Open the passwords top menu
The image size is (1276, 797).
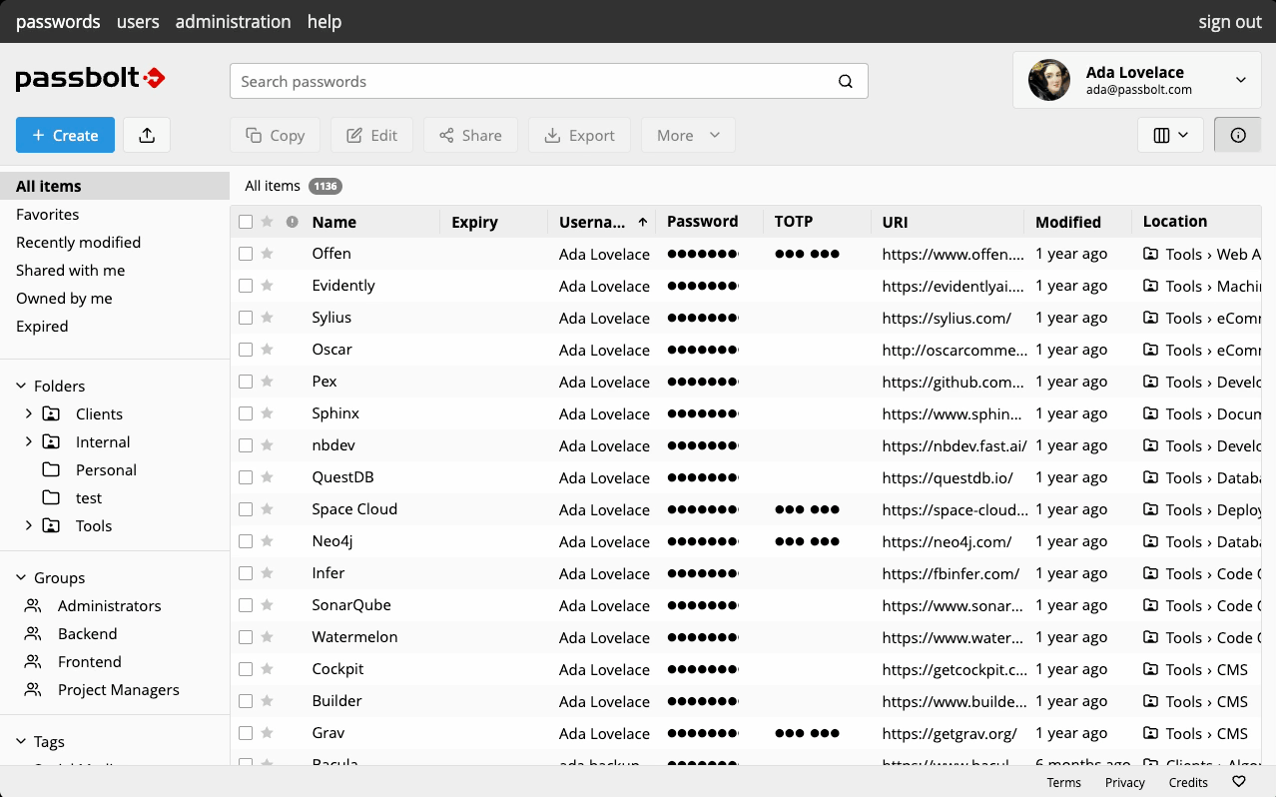click(58, 21)
